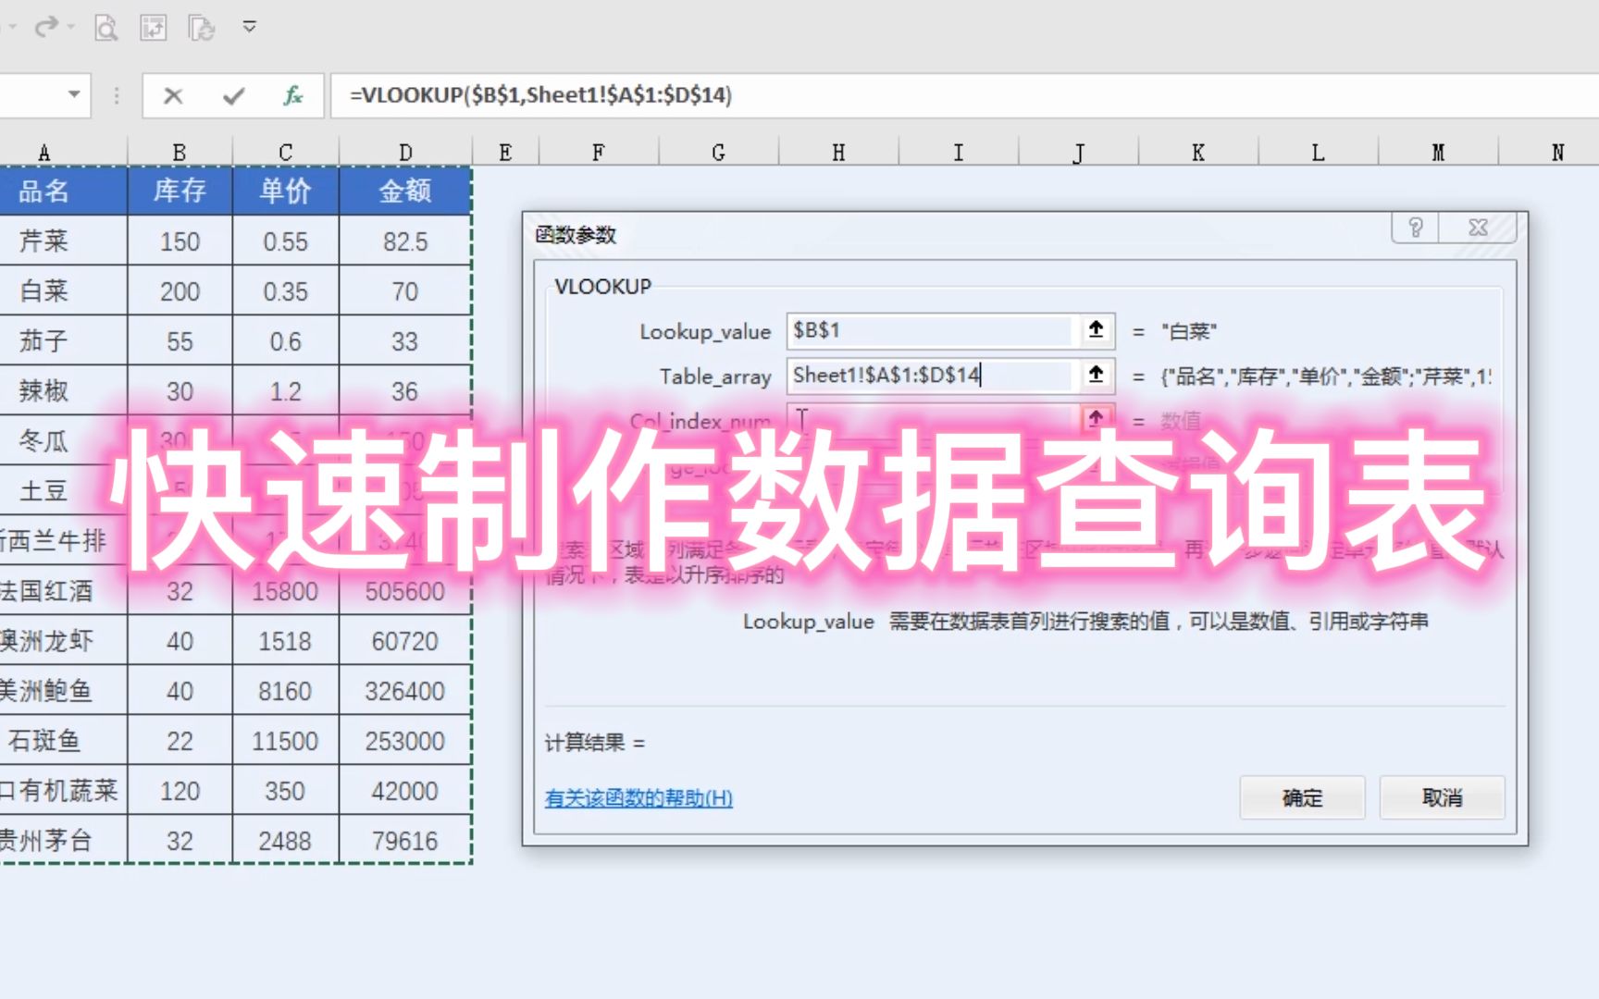Click the stock cell showing 200
Screen dimensions: 1599x999
180,291
